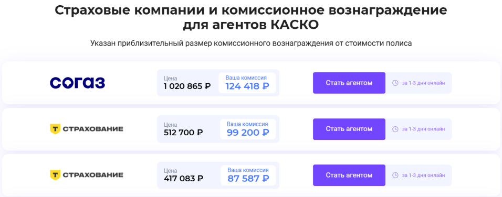Become an agent for Согаз
502x197 pixels.
point(349,83)
